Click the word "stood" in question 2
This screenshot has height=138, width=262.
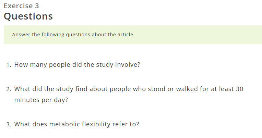(156, 89)
